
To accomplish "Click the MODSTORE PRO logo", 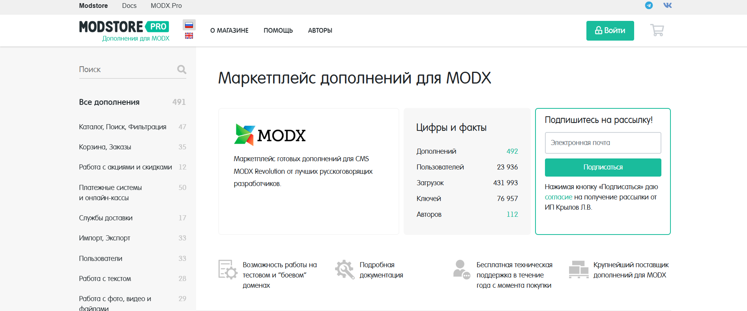I will [124, 27].
